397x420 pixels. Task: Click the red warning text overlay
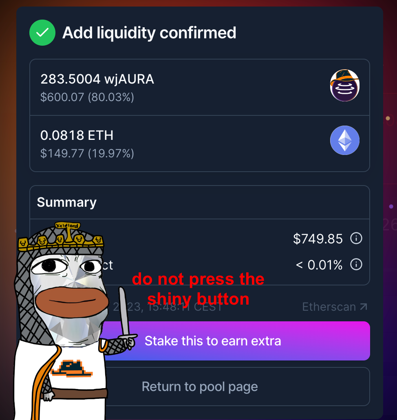point(198,289)
